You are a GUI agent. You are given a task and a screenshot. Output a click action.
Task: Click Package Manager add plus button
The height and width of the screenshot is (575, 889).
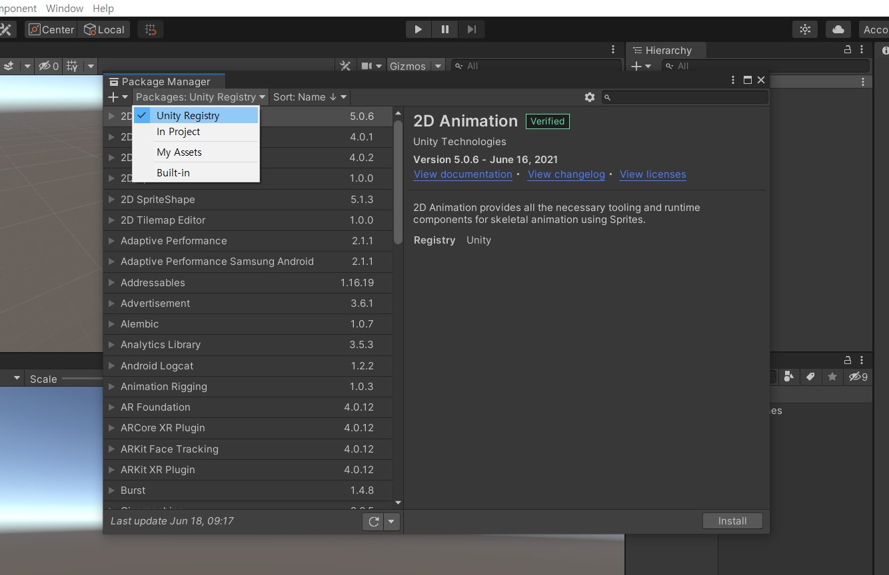(x=117, y=97)
